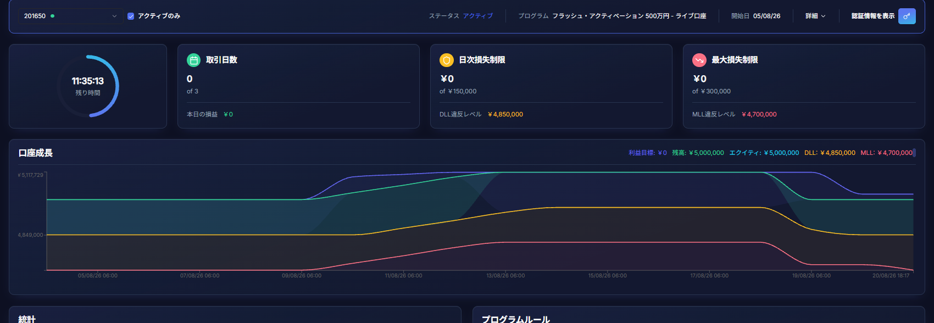Click the 11/08/26 06:00 x-axis marker
934x323 pixels.
(x=403, y=276)
